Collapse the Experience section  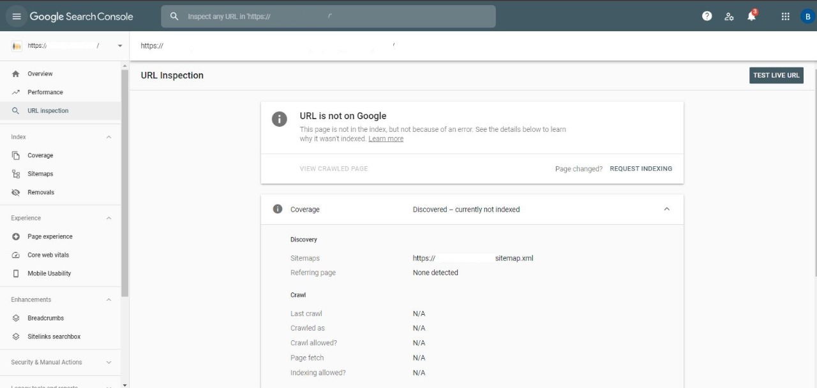click(x=109, y=218)
